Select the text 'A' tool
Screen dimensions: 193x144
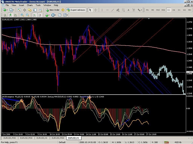[x=128, y=10]
